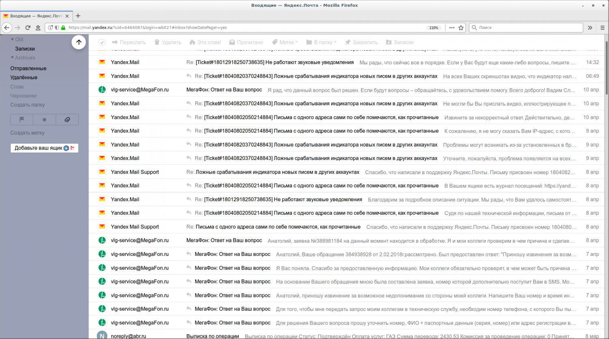
Task: Close the Входящие — Яндекс.Почта tab
Action: coord(67,16)
